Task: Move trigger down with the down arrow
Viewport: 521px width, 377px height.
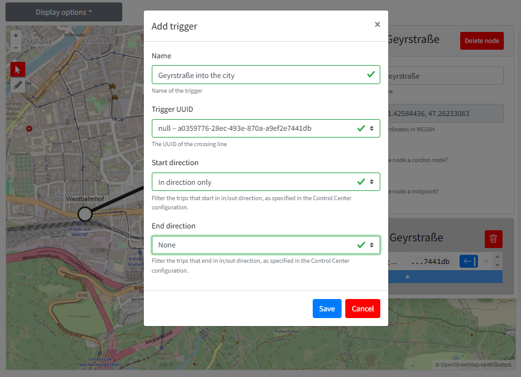Action: click(x=497, y=265)
